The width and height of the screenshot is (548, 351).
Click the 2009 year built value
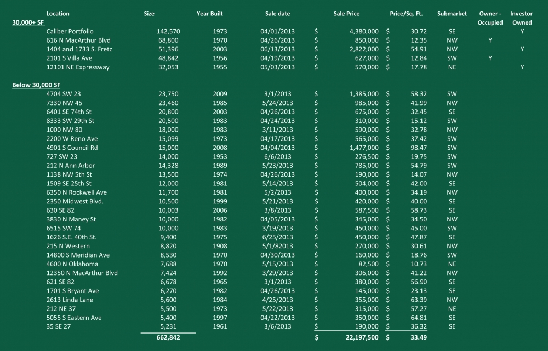[x=220, y=94]
